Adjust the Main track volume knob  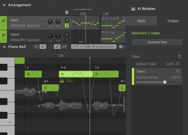pyautogui.click(x=50, y=21)
